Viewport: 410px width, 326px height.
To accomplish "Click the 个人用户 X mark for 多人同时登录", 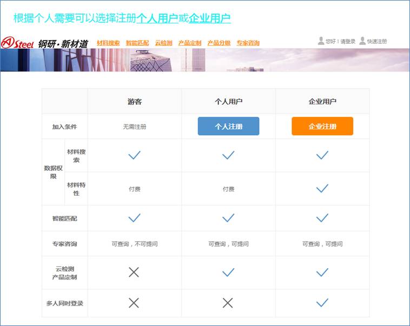I will 228,303.
